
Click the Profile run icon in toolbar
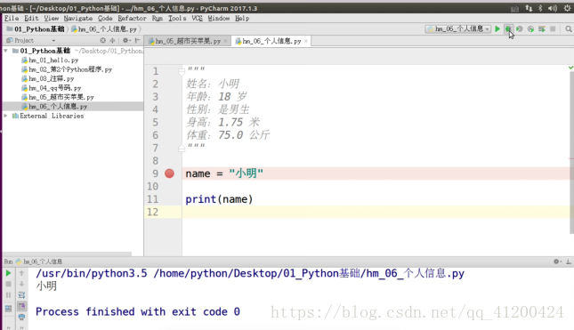click(x=530, y=28)
